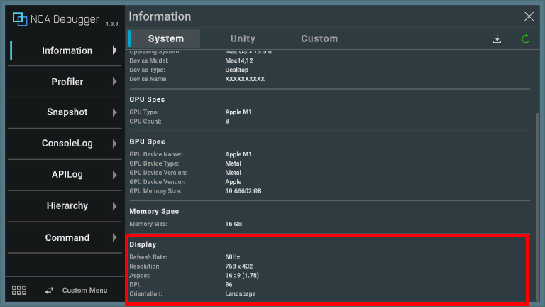This screenshot has height=307, width=545.
Task: Click the CPU Type value Apple M1
Action: 238,112
